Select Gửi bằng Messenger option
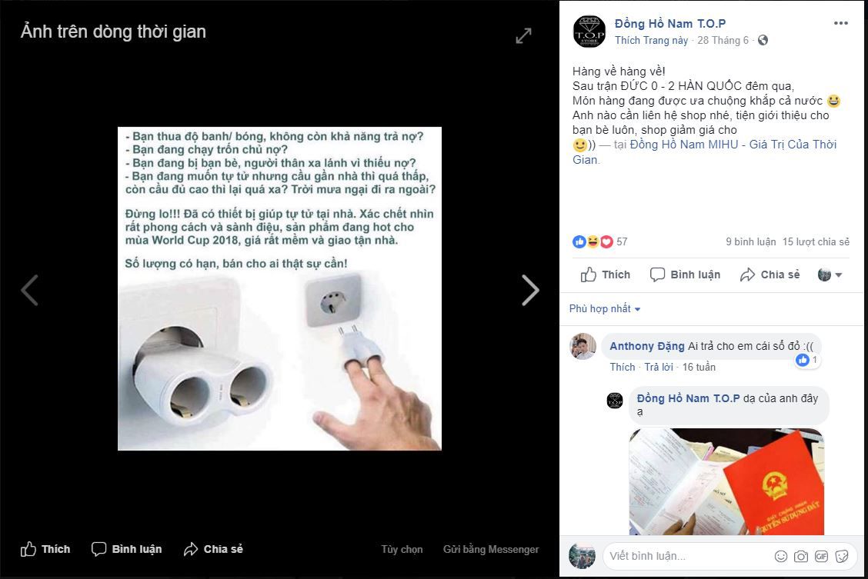This screenshot has height=579, width=868. pyautogui.click(x=490, y=549)
